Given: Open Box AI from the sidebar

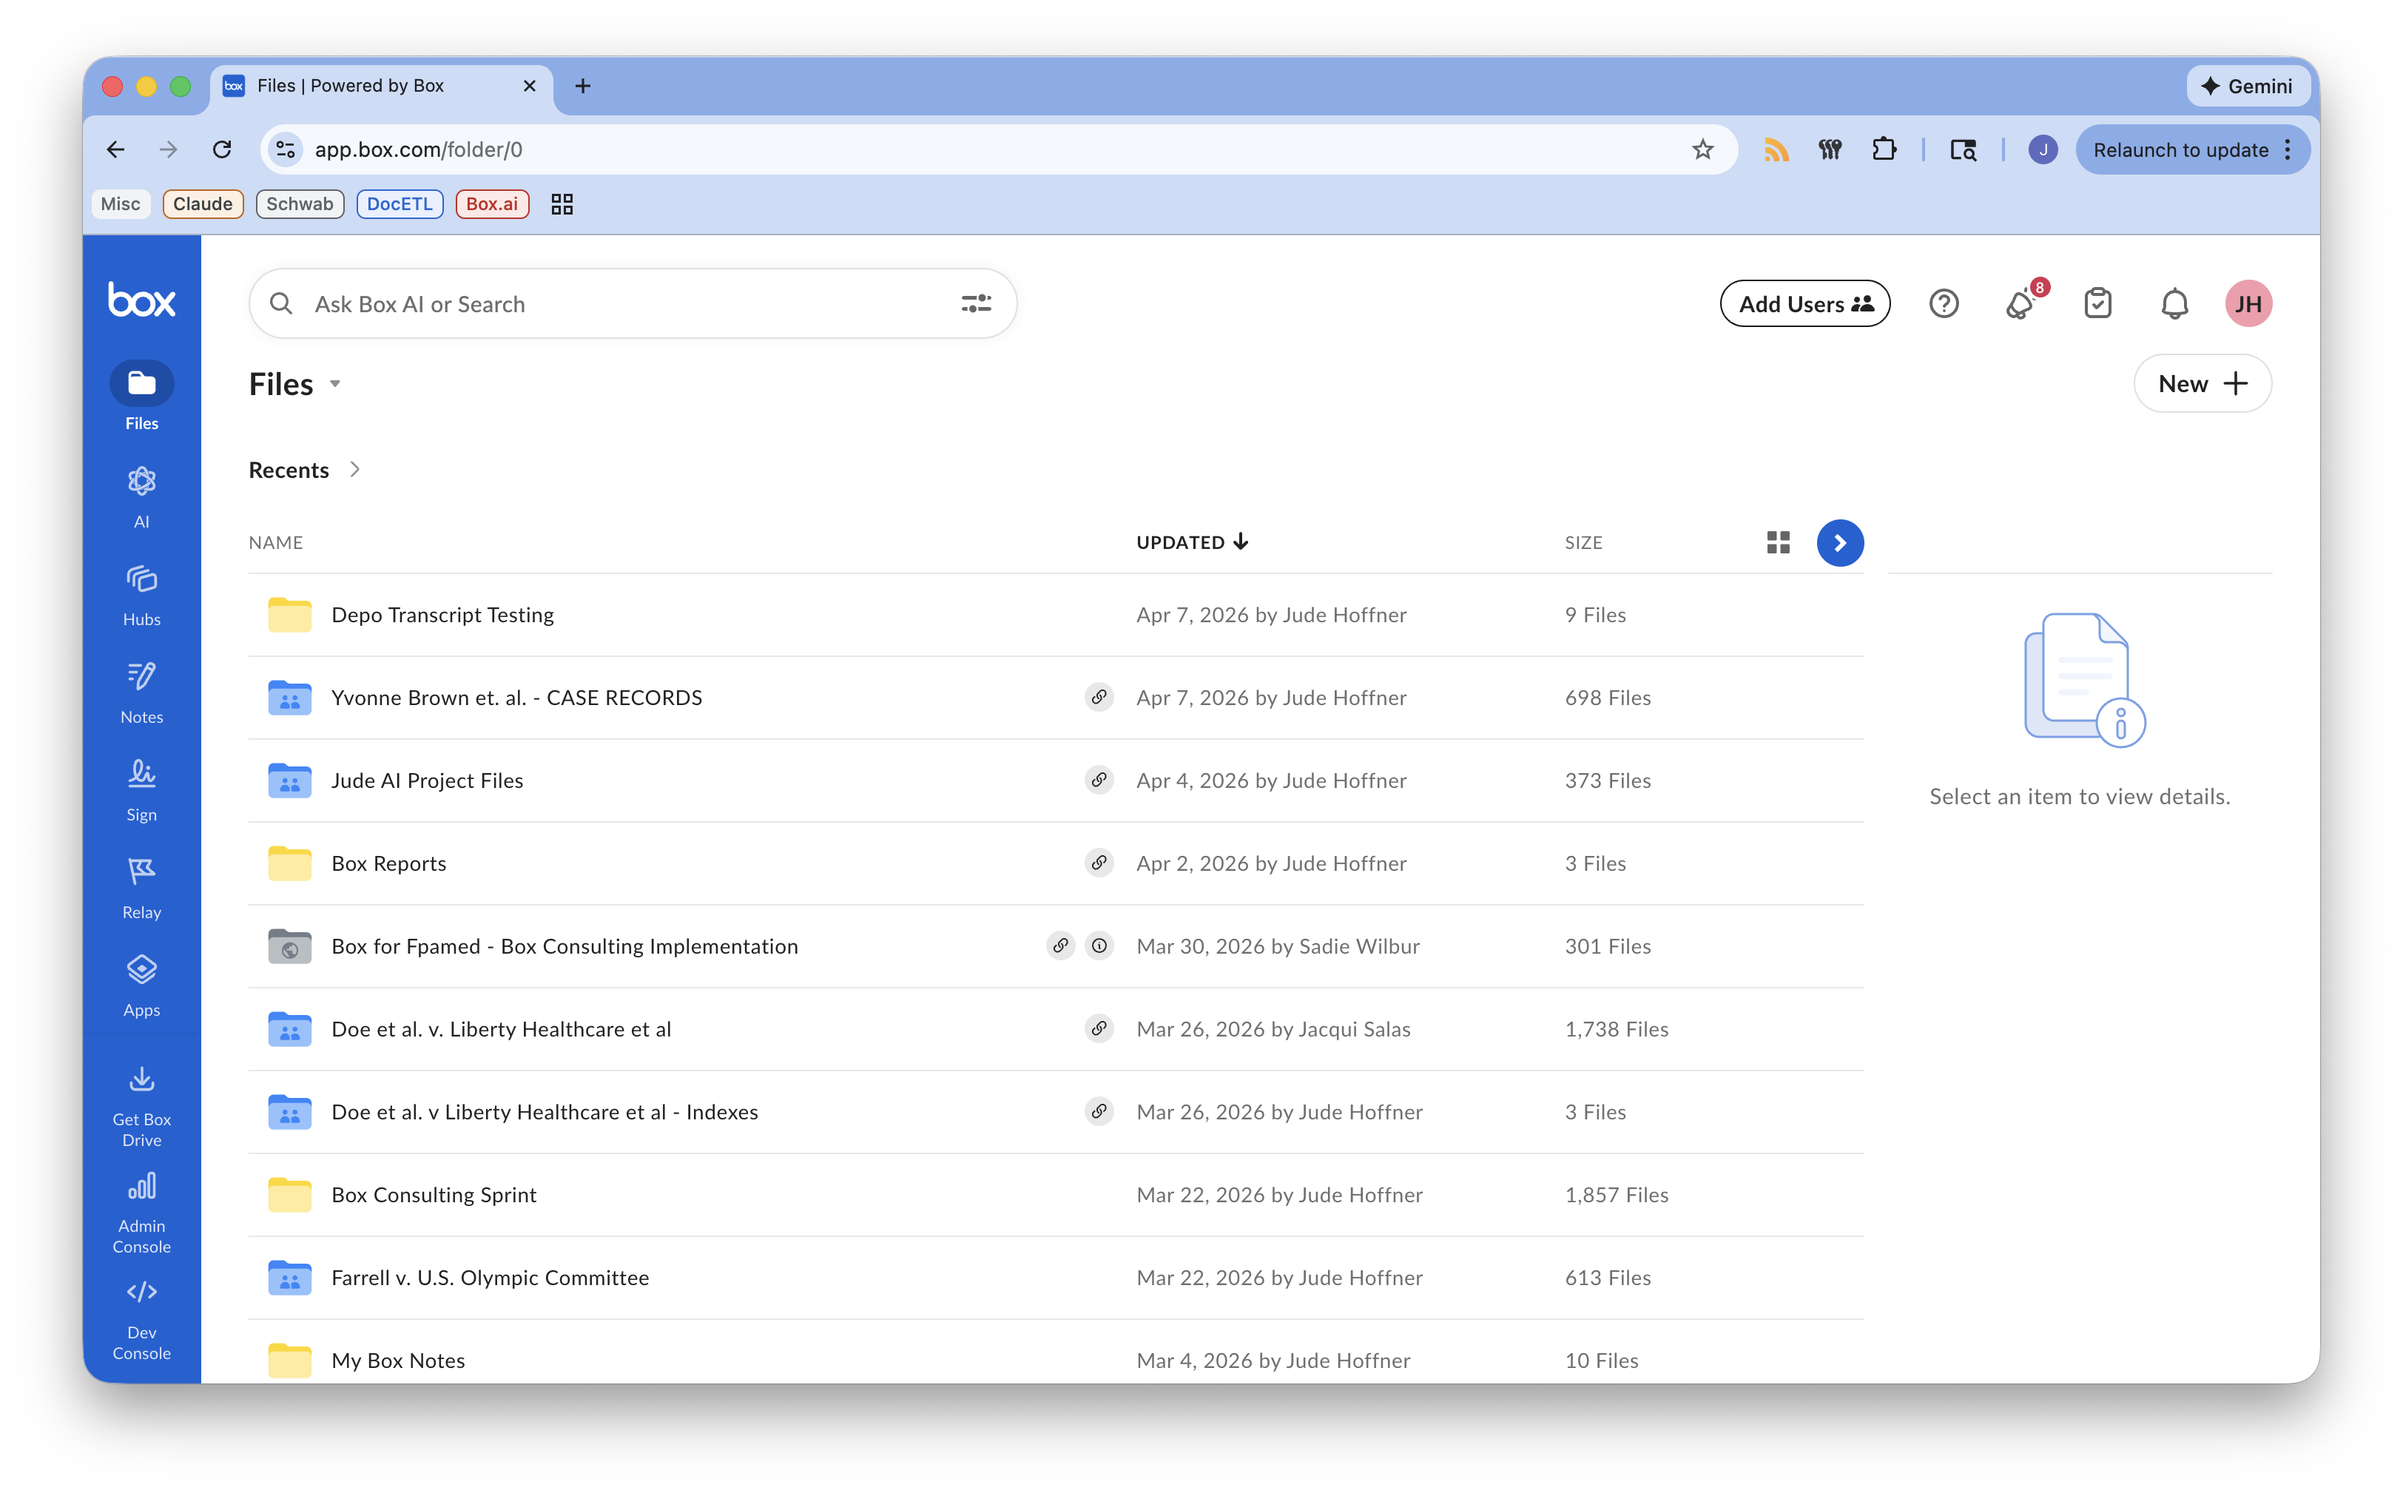Looking at the screenshot, I should coord(141,493).
